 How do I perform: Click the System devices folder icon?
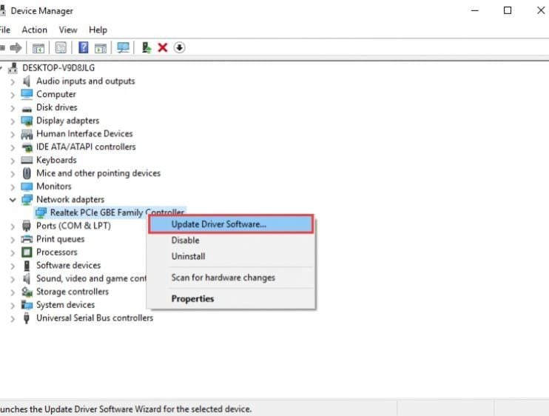pos(27,305)
